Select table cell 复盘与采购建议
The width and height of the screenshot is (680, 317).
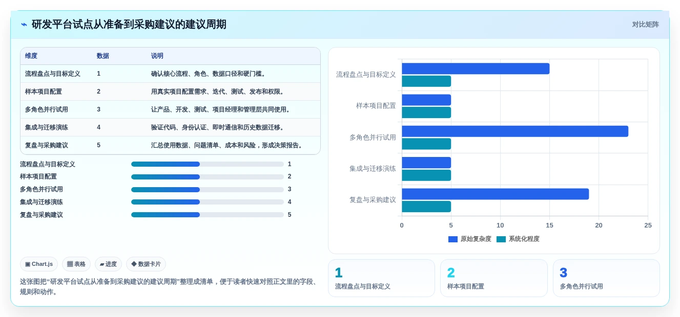(47, 145)
